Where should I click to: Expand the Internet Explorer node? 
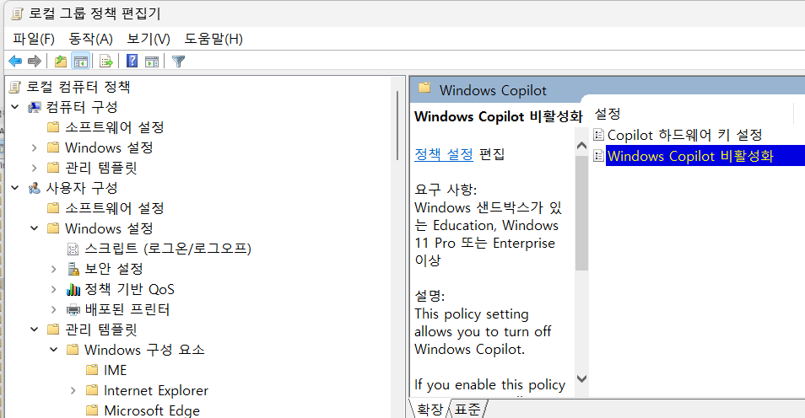[73, 390]
